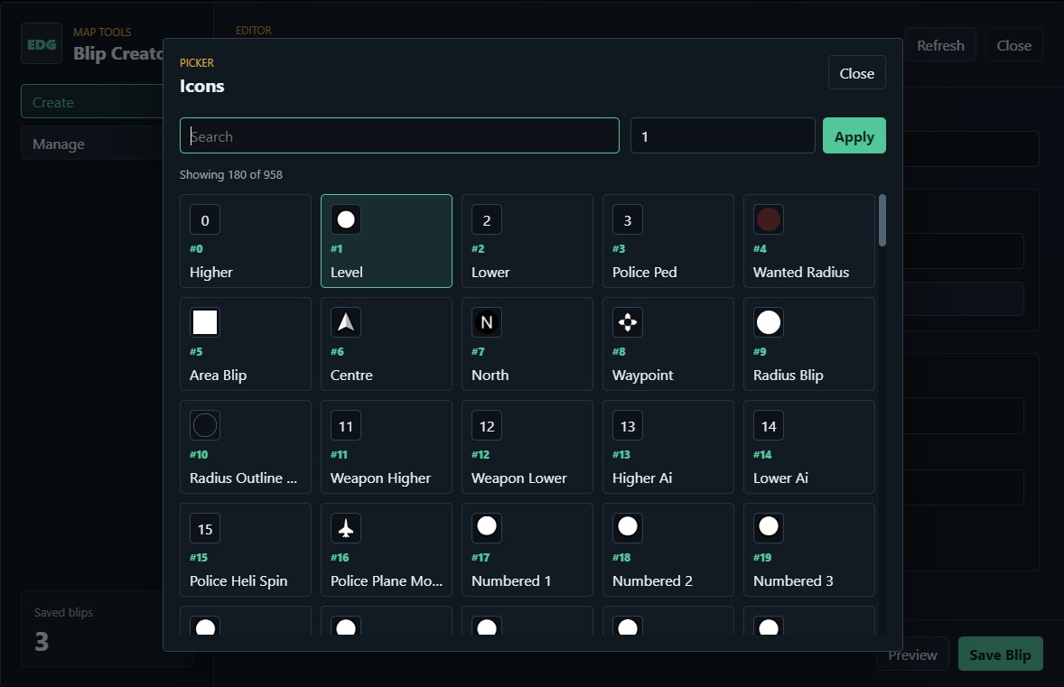
Task: Pick the #11 Weapon Higher icon
Action: click(x=386, y=447)
